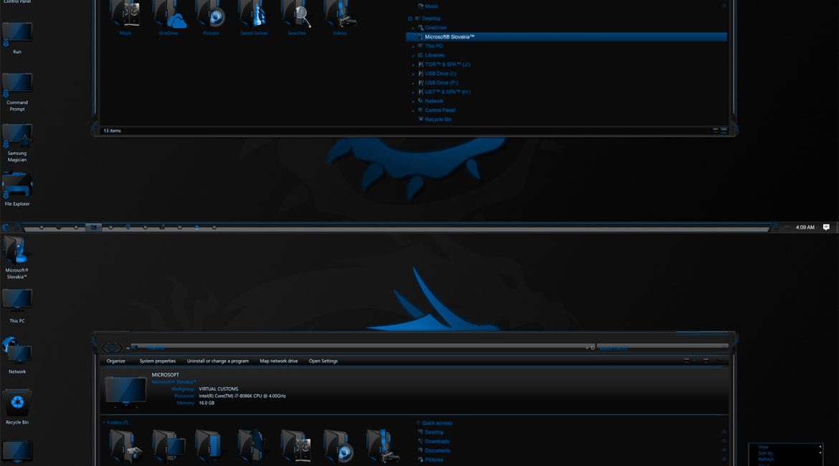The width and height of the screenshot is (839, 466).
Task: Select Music folder icon in upper window
Action: (125, 18)
